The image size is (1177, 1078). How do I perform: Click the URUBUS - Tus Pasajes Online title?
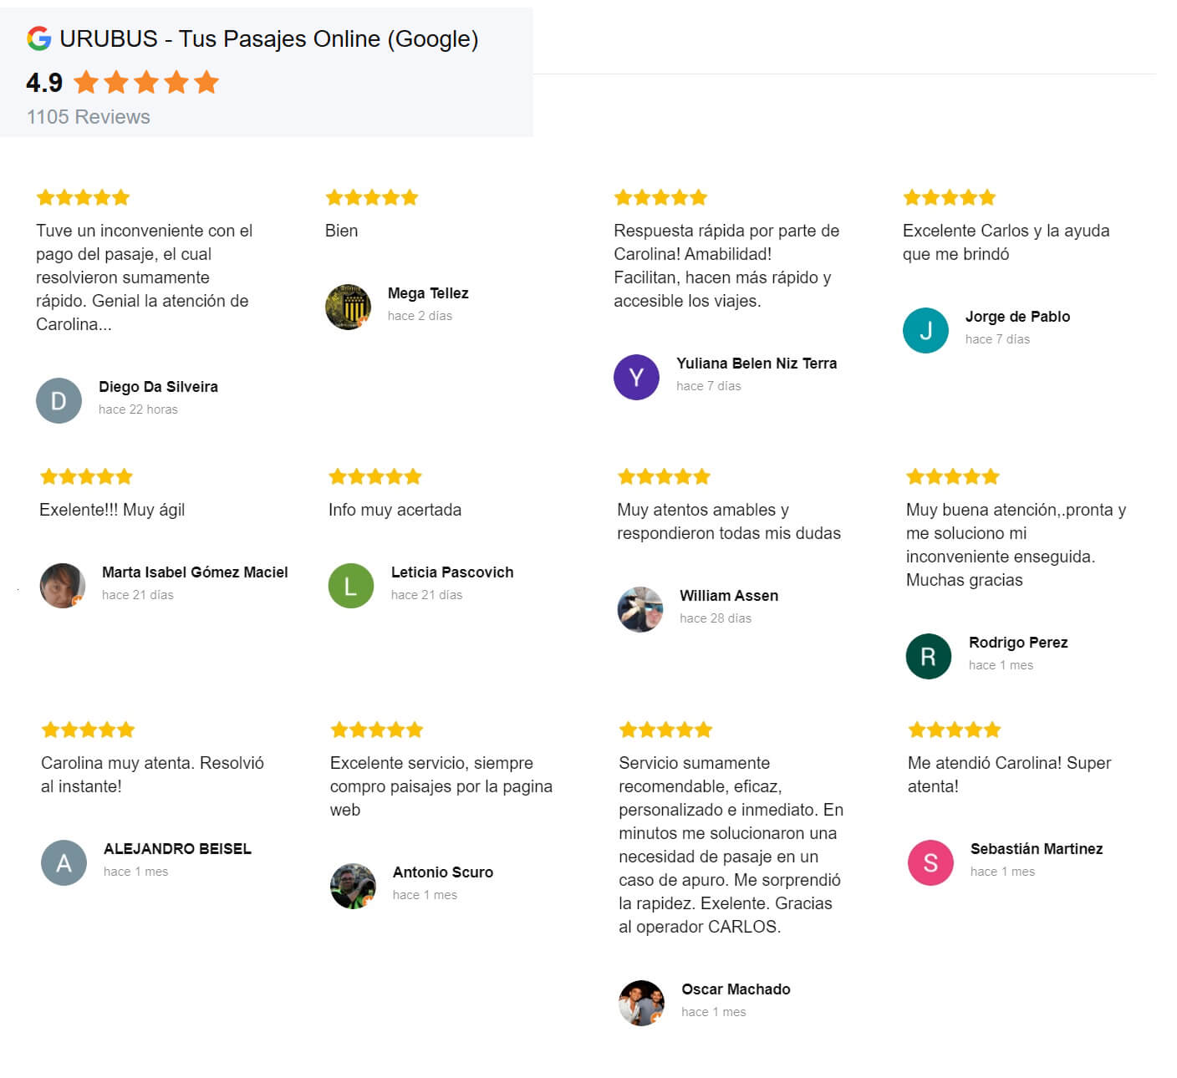270,38
